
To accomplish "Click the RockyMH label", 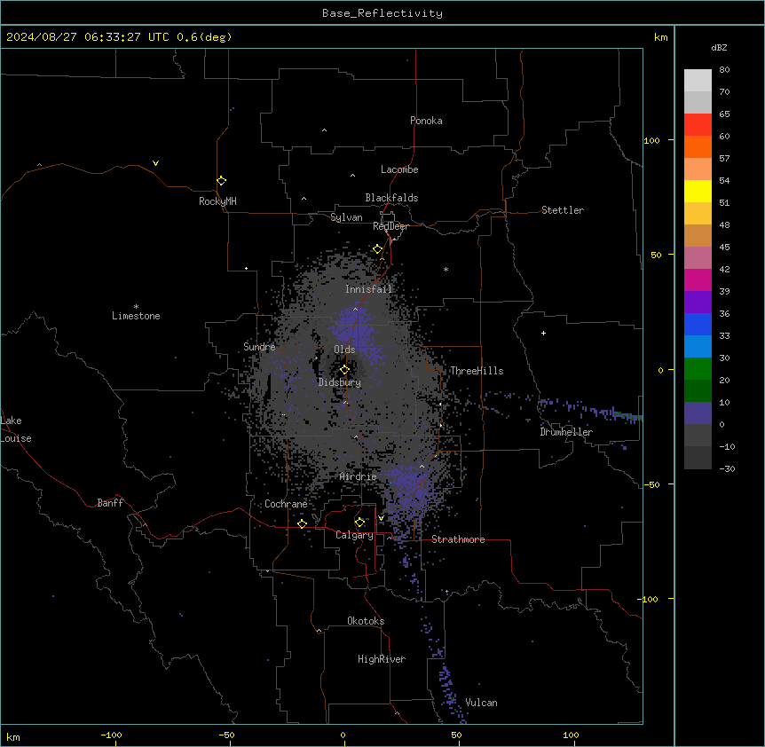I will pos(217,201).
